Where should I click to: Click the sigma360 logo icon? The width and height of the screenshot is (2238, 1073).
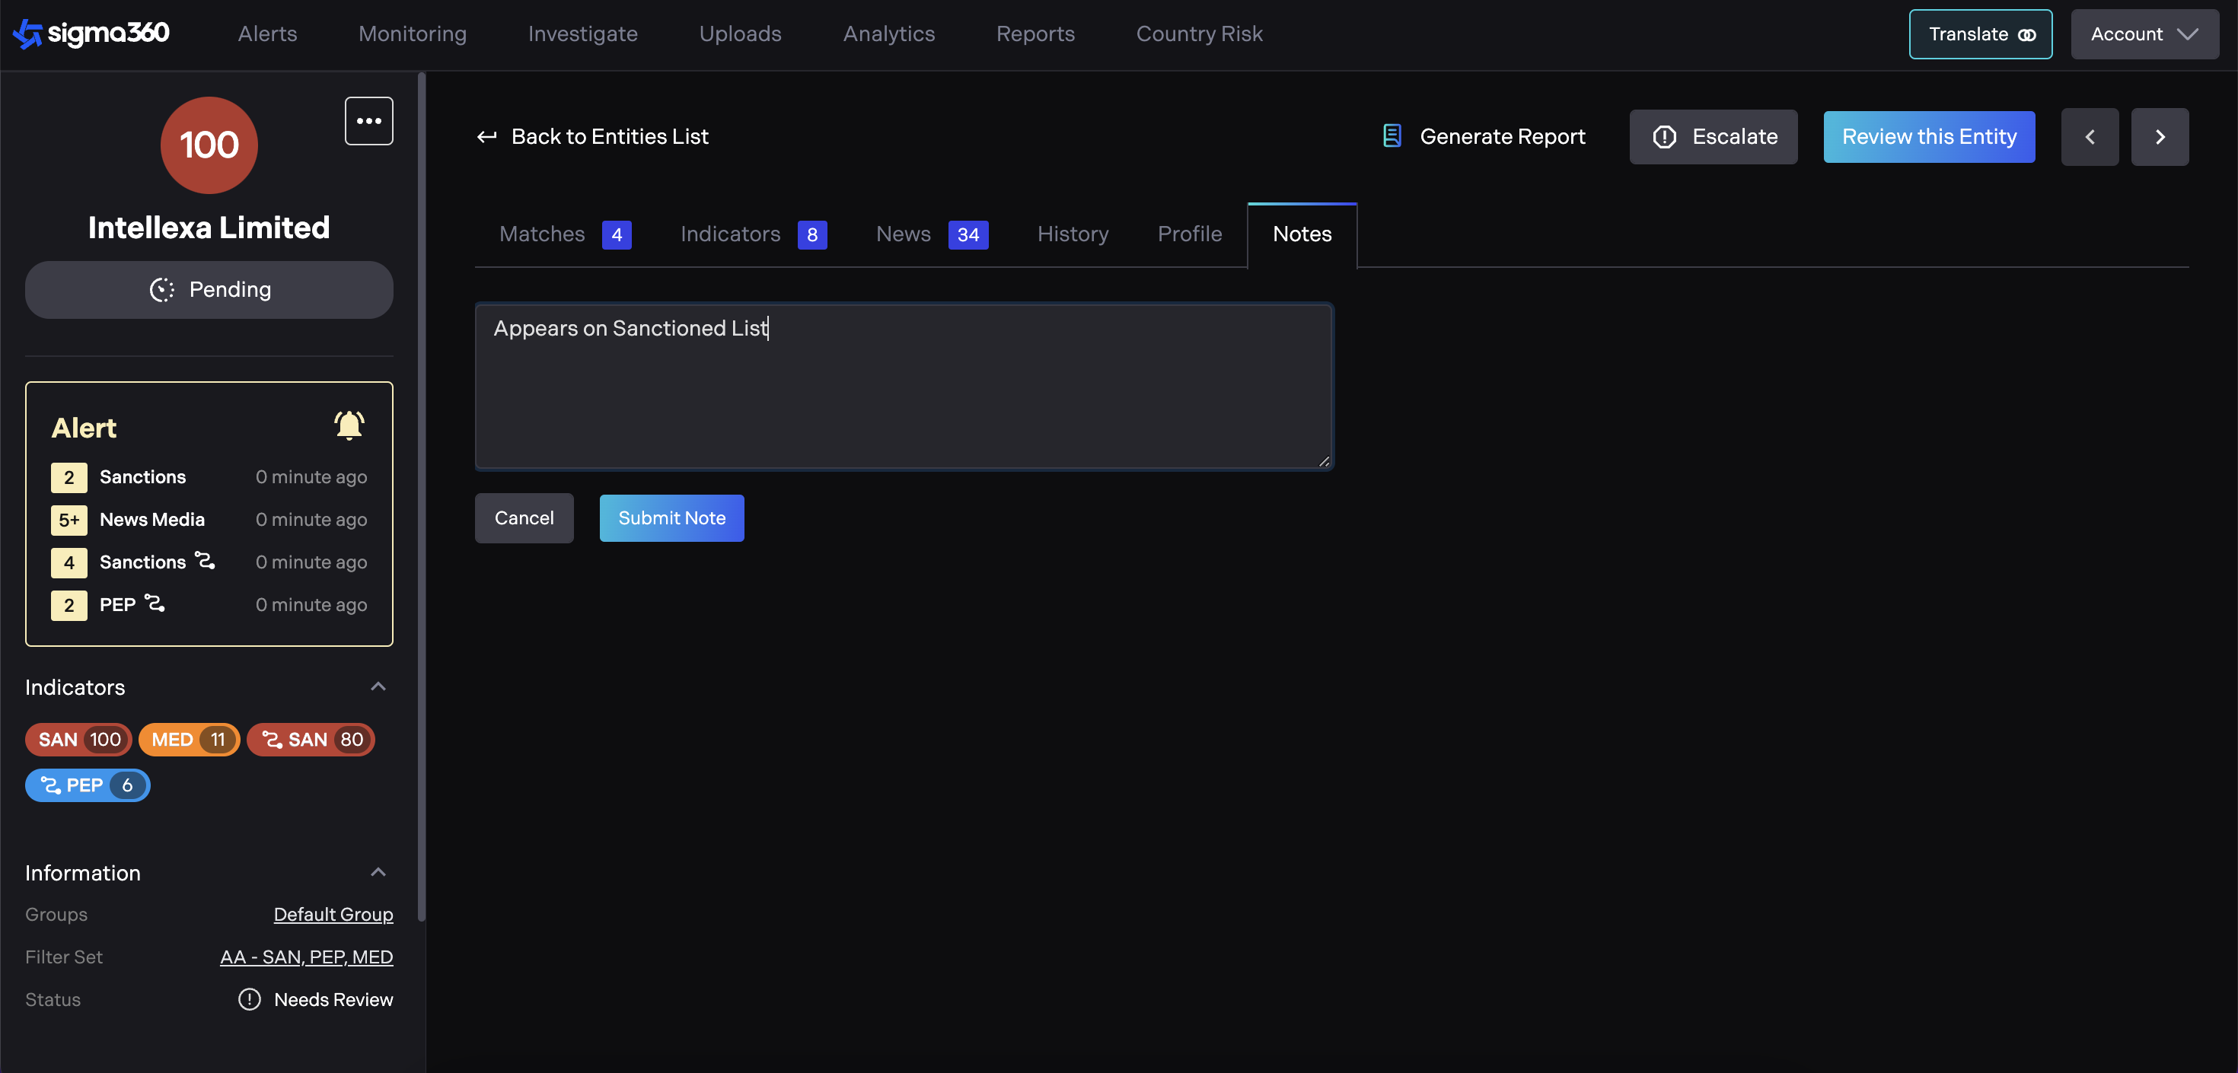(28, 34)
